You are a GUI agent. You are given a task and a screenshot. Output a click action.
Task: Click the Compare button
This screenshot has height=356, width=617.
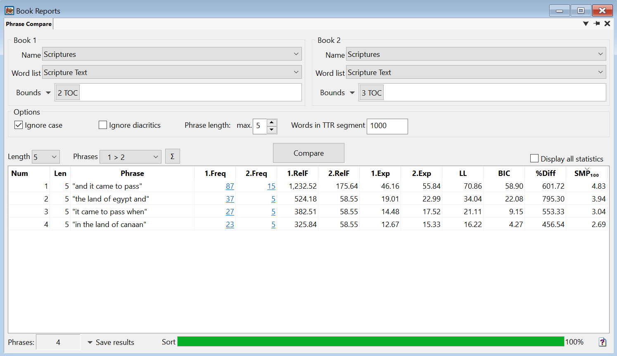click(x=308, y=153)
